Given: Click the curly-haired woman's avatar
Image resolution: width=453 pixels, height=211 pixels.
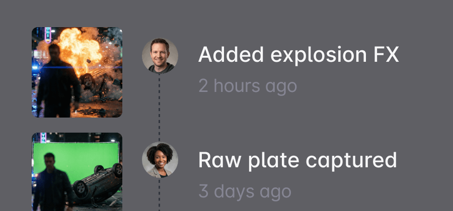Looking at the screenshot, I should click(x=160, y=160).
